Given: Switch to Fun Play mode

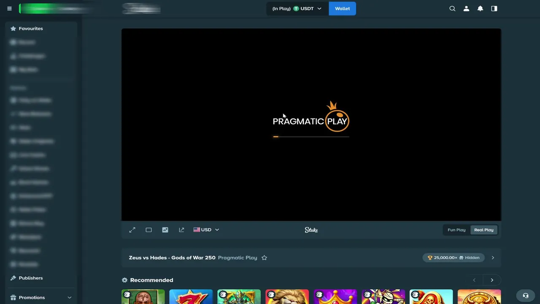Looking at the screenshot, I should pyautogui.click(x=456, y=230).
